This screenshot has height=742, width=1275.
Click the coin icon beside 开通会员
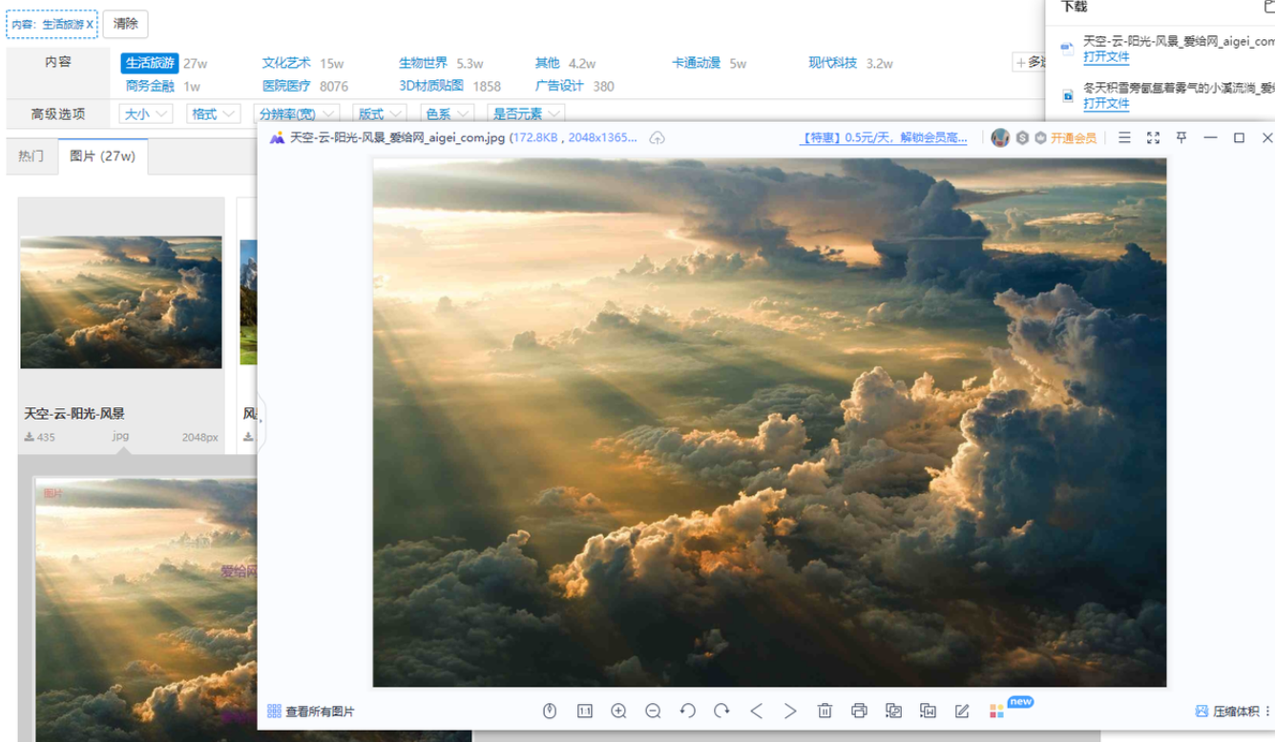pyautogui.click(x=1022, y=138)
